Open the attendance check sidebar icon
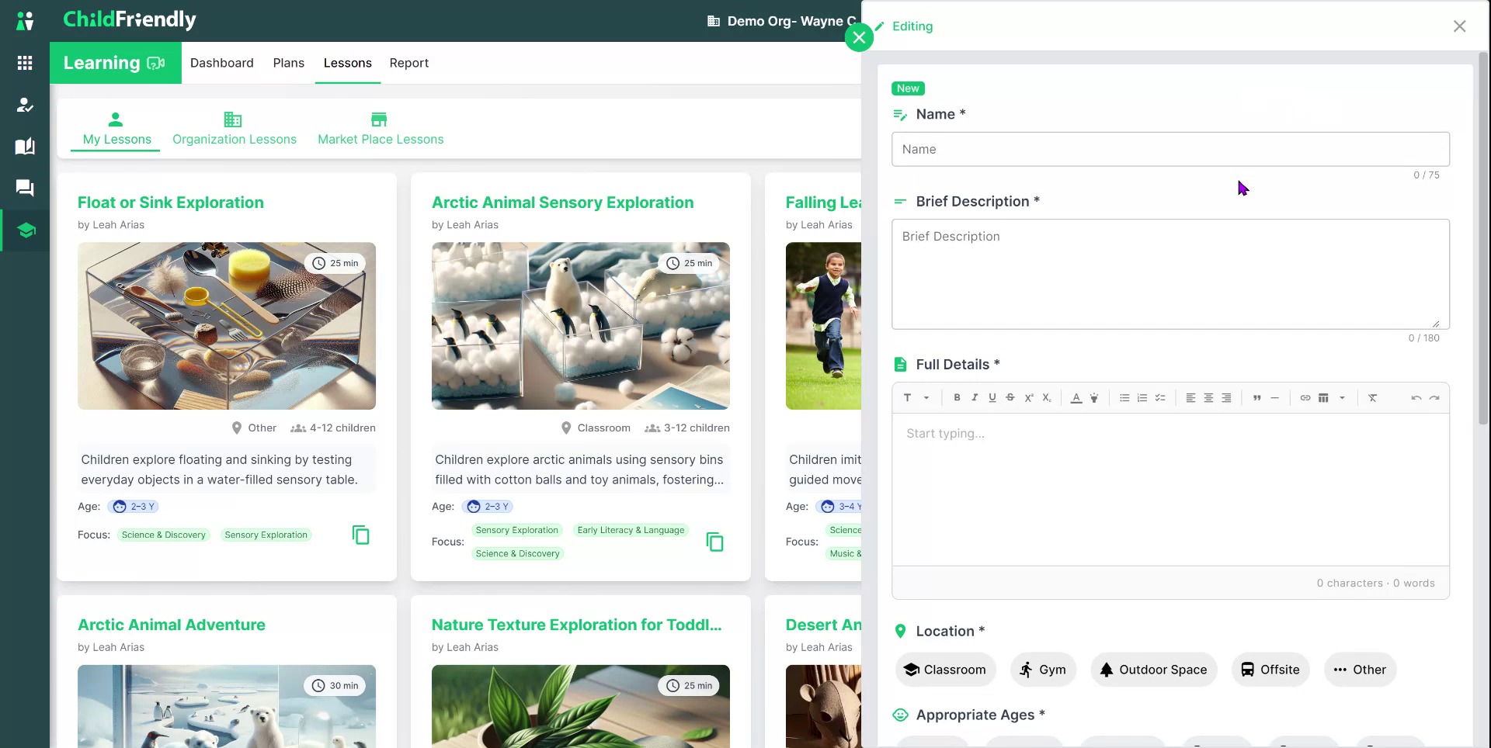This screenshot has width=1491, height=748. point(25,105)
